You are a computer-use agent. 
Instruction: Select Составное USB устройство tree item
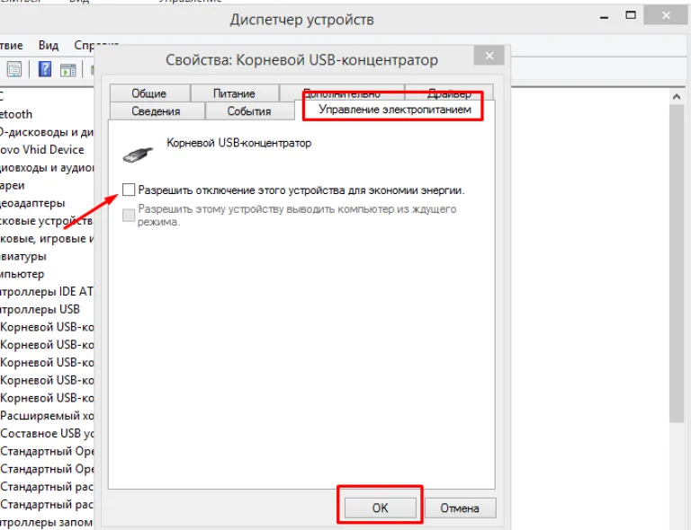47,433
